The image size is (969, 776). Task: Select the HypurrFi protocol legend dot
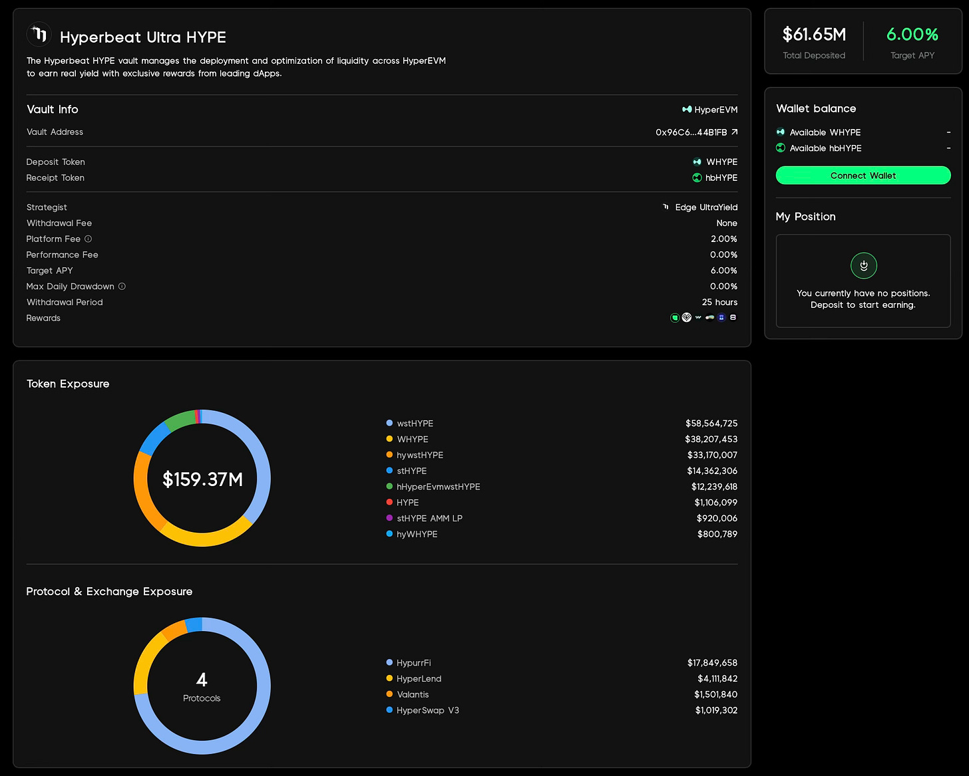(389, 662)
